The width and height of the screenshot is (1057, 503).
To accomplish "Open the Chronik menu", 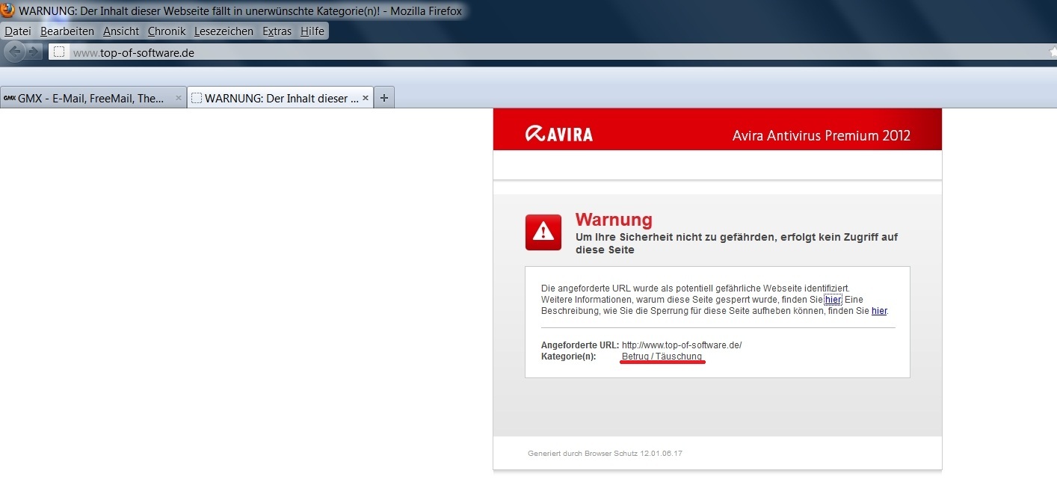I will (167, 31).
